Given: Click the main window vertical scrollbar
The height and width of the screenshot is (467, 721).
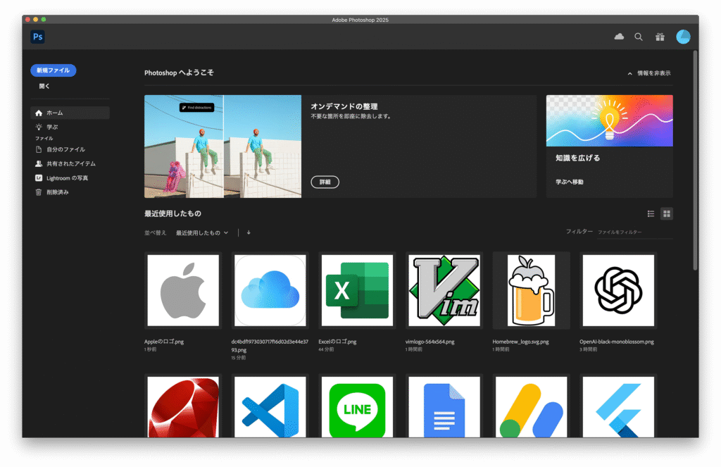Looking at the screenshot, I should click(x=695, y=160).
